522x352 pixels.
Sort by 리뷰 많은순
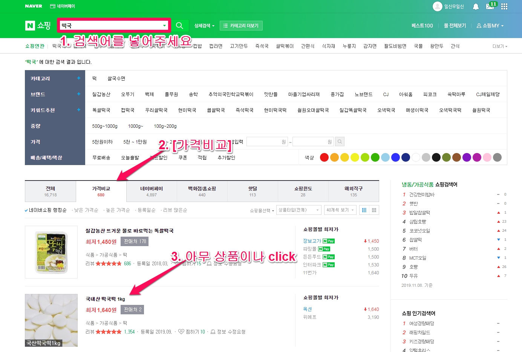(x=175, y=210)
